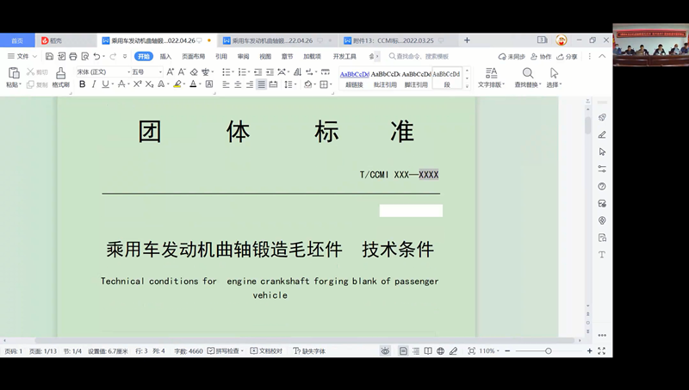Open line spacing dropdown
The width and height of the screenshot is (689, 390).
(295, 84)
